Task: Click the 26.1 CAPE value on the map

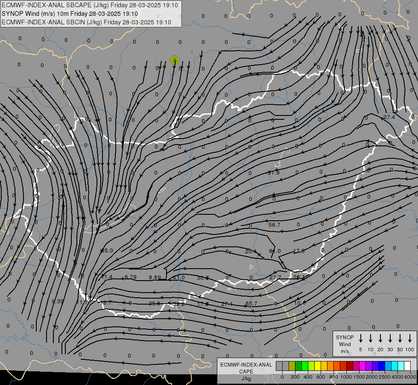Action: (x=299, y=277)
